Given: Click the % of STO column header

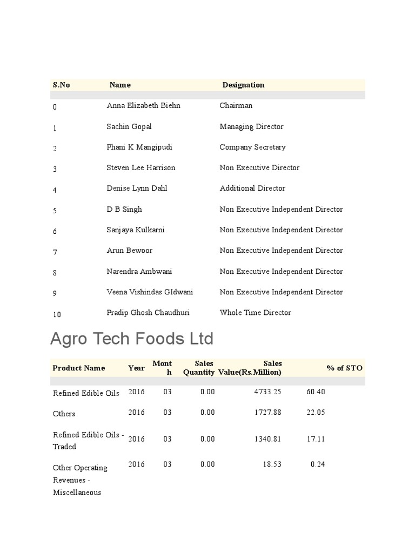Looking at the screenshot, I should pyautogui.click(x=344, y=368).
